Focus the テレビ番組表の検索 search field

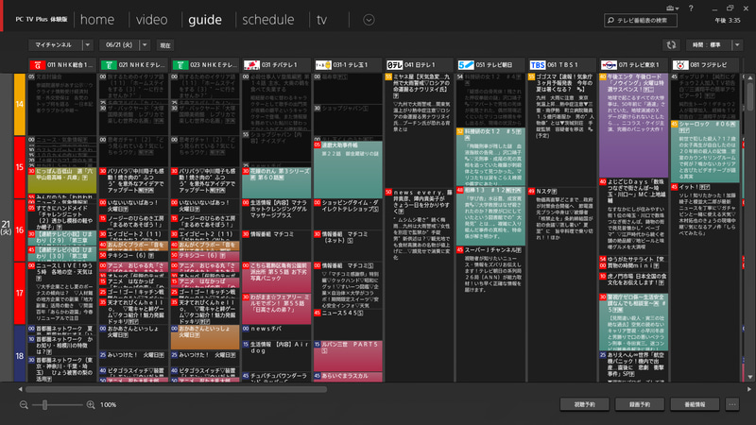(641, 20)
